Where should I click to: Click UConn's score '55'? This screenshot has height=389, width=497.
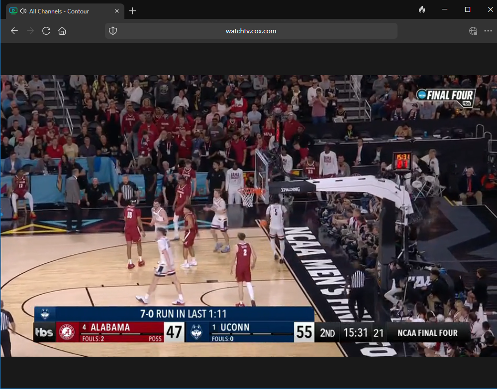pyautogui.click(x=304, y=332)
